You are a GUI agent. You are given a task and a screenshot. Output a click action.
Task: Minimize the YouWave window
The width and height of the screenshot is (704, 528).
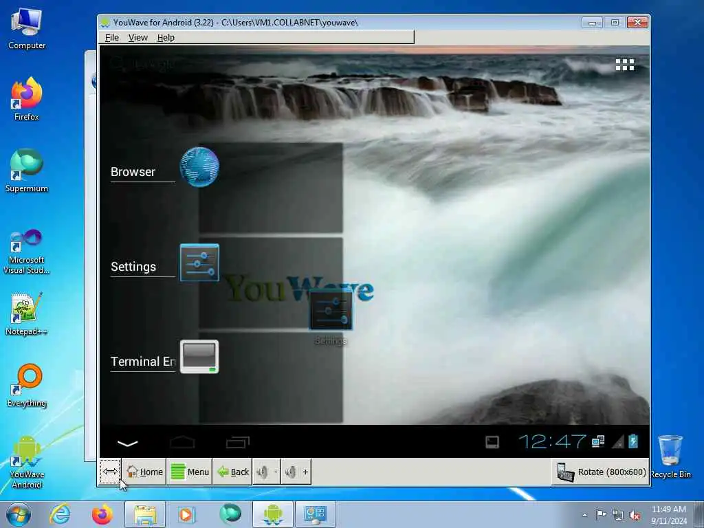coord(592,23)
